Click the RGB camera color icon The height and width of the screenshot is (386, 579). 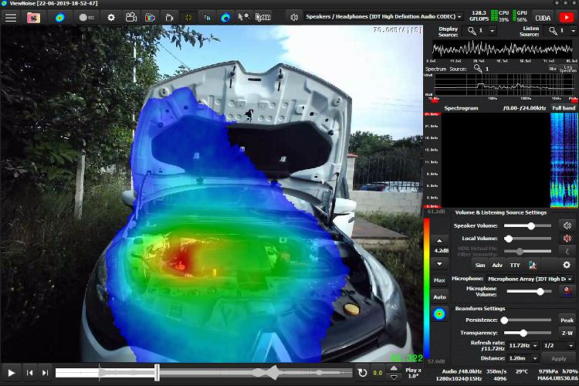pyautogui.click(x=150, y=17)
